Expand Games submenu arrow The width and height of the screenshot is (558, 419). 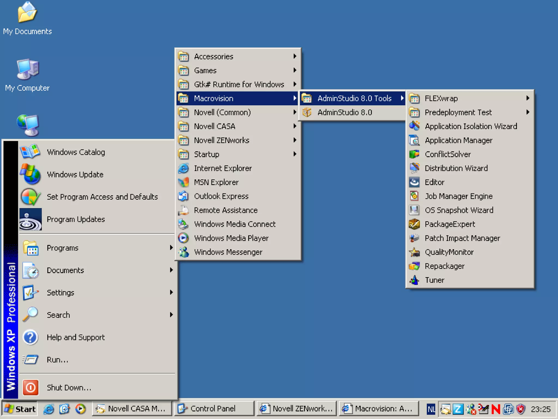295,70
